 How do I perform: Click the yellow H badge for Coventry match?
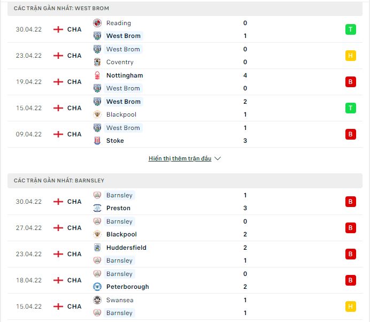pyautogui.click(x=351, y=56)
